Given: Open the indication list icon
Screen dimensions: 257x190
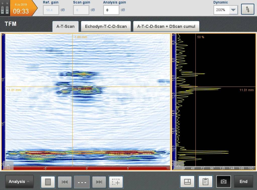Looking at the screenshot, I should [x=48, y=182].
